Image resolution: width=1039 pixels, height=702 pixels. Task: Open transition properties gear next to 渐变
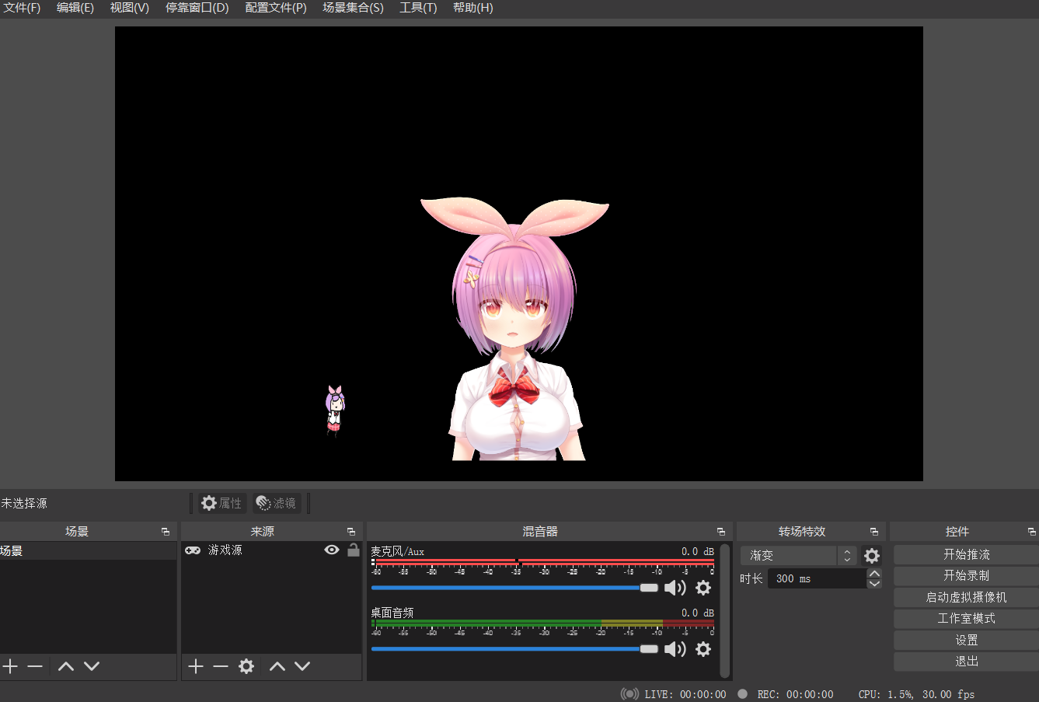(x=872, y=556)
